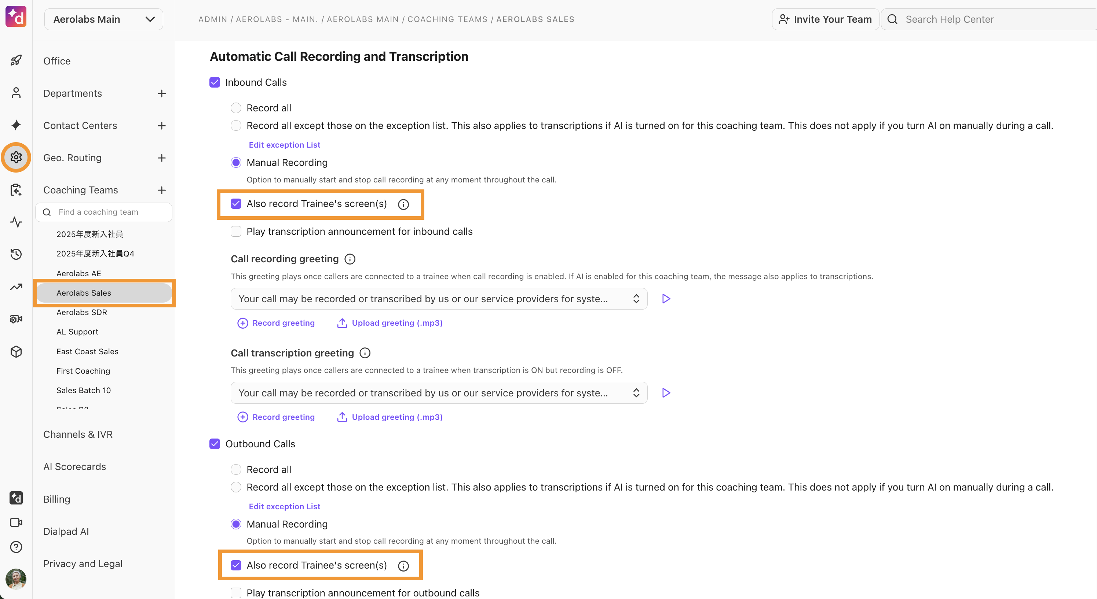
Task: Open the activity pulse icon in sidebar
Action: [16, 222]
